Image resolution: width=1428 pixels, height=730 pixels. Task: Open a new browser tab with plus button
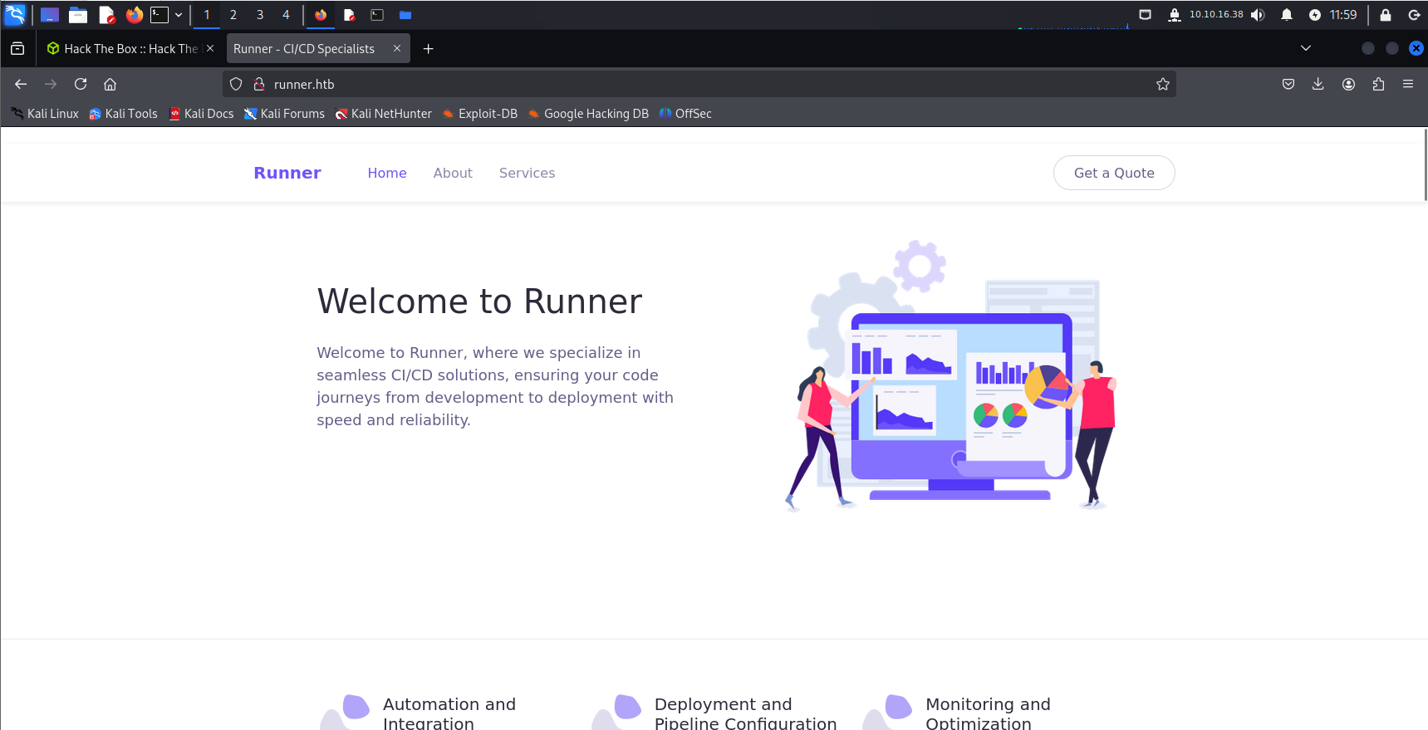click(428, 49)
